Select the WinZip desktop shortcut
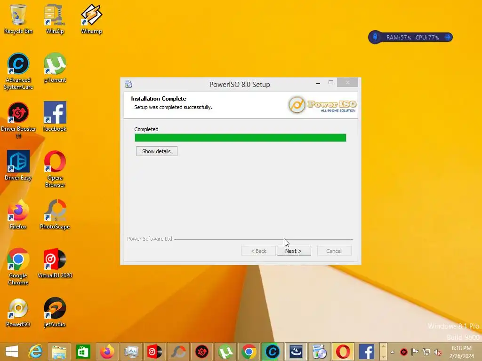 (x=55, y=19)
